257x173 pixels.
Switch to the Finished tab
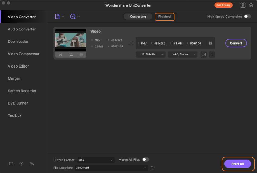[164, 17]
